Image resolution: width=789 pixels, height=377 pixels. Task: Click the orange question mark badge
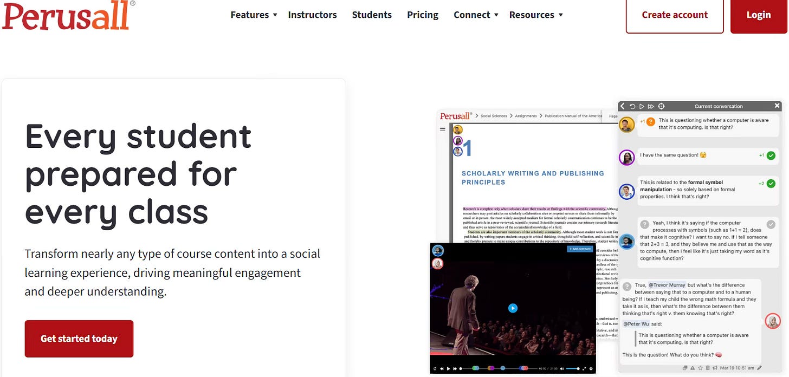coord(651,122)
